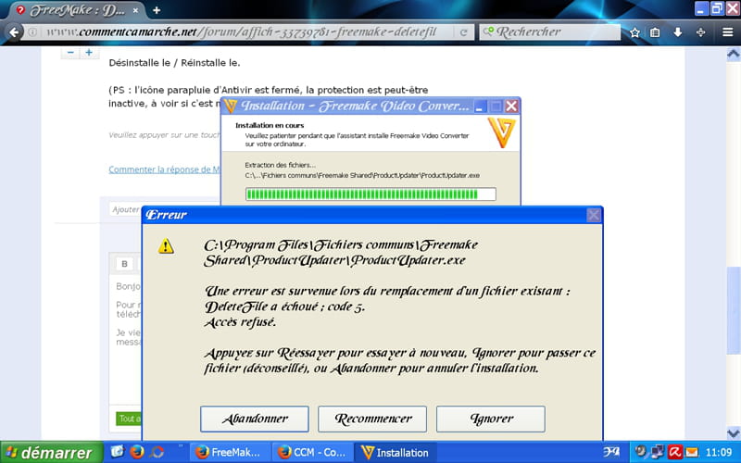Click the green installation progress bar
This screenshot has height=463, width=741.
(x=370, y=194)
